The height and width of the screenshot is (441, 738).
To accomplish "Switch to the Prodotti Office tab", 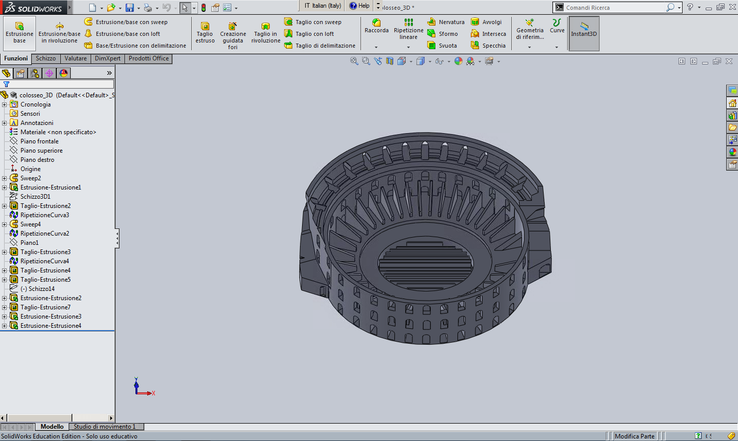I will point(149,58).
